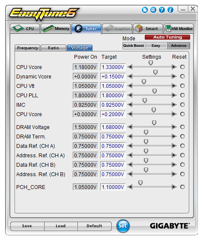The width and height of the screenshot is (206, 240).
Task: Click the right arrow for CPU PLL
Action: 174,95
